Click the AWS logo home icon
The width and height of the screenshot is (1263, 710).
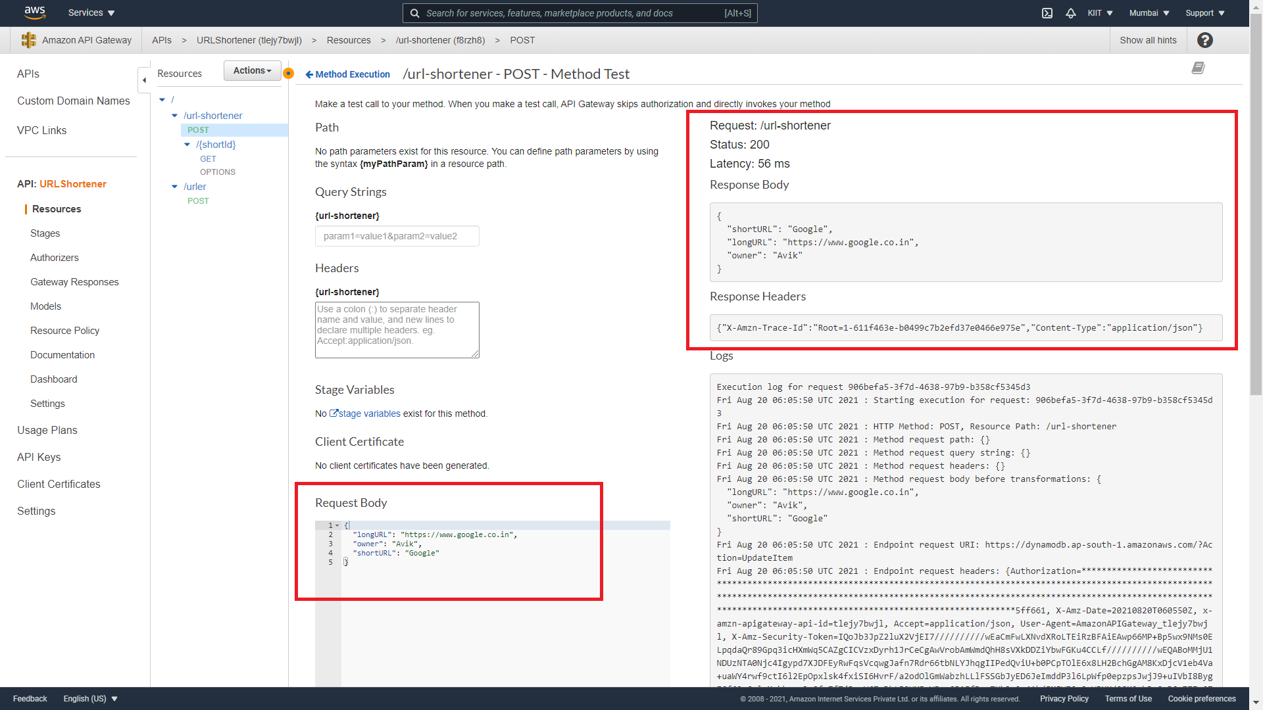coord(34,12)
